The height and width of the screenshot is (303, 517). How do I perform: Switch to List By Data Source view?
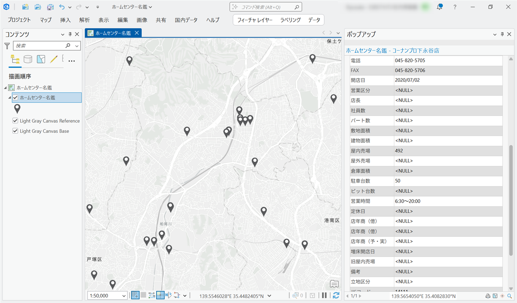point(28,59)
